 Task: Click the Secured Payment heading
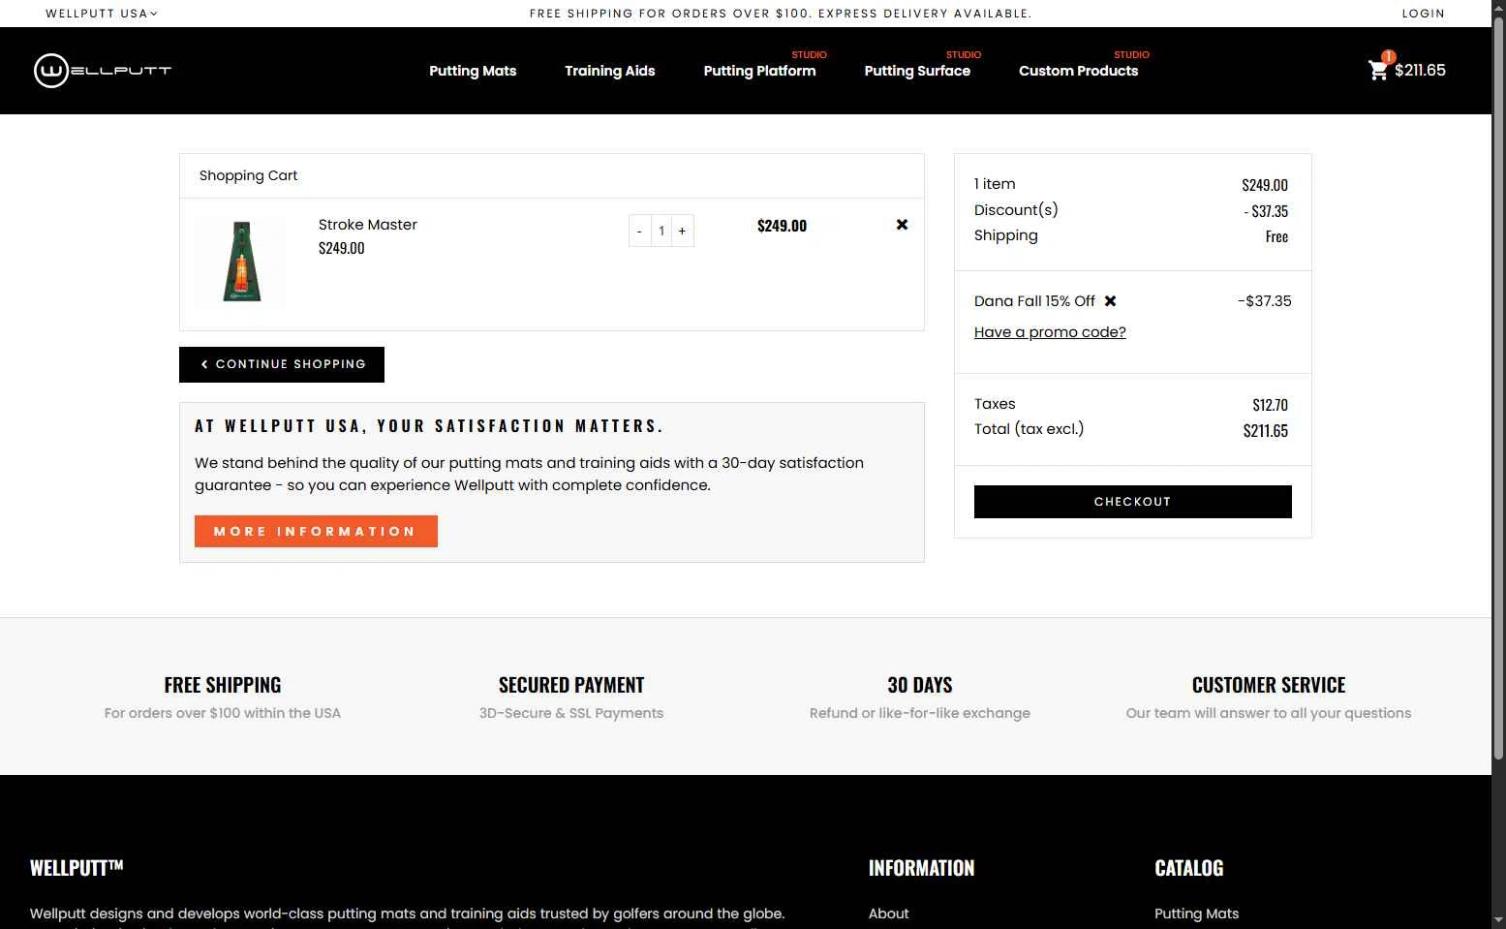click(571, 685)
